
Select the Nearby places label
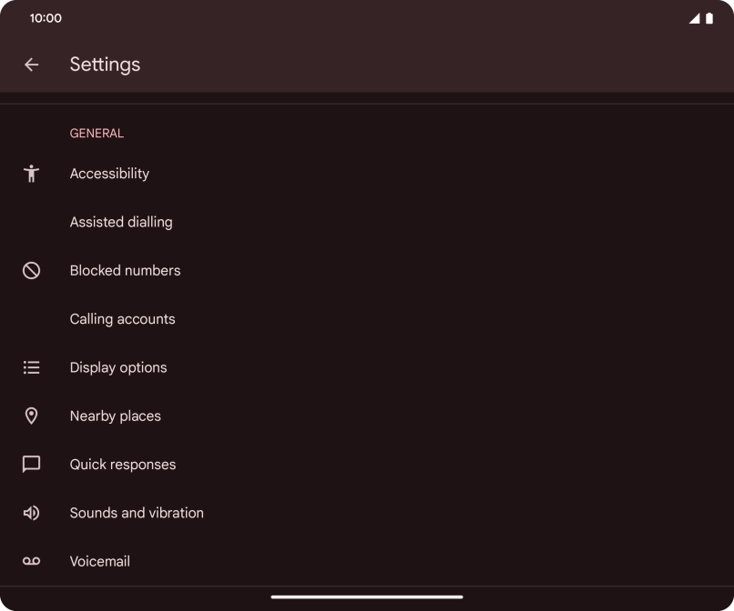pyautogui.click(x=116, y=416)
